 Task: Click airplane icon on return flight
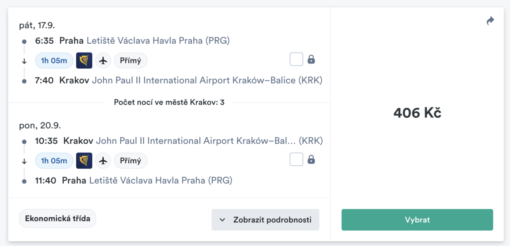[x=103, y=161]
